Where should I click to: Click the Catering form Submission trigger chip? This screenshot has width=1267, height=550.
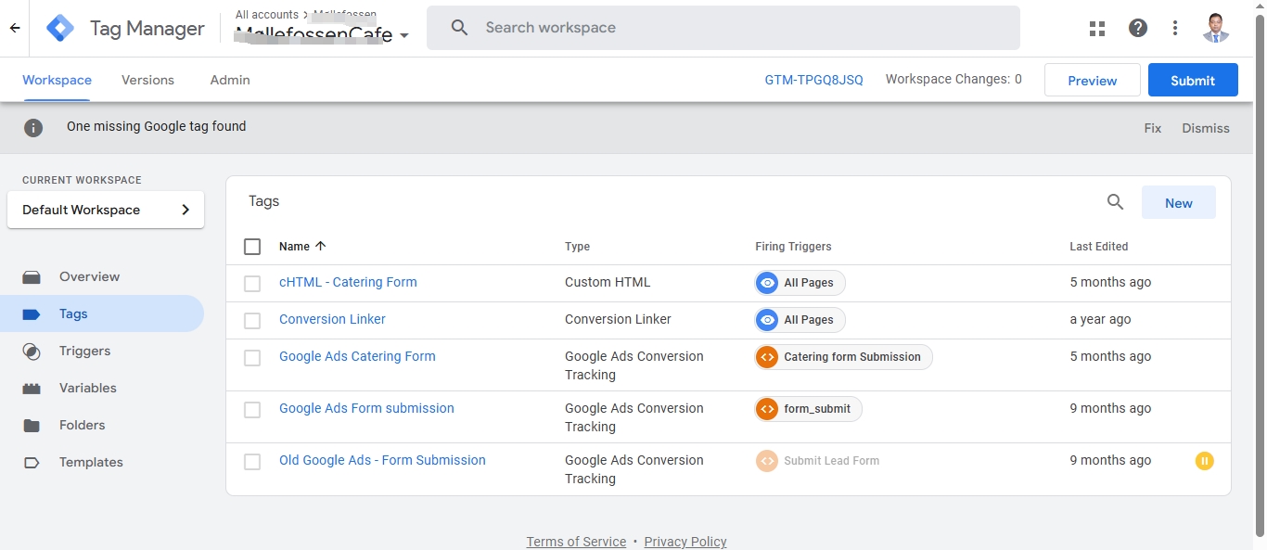click(843, 357)
